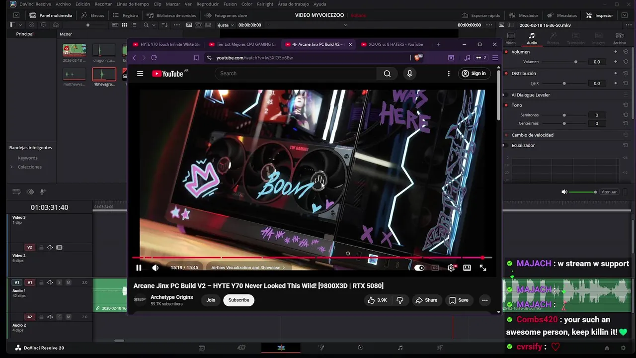636x358 pixels.
Task: Open the media pool sort options icon
Action: tap(165, 25)
